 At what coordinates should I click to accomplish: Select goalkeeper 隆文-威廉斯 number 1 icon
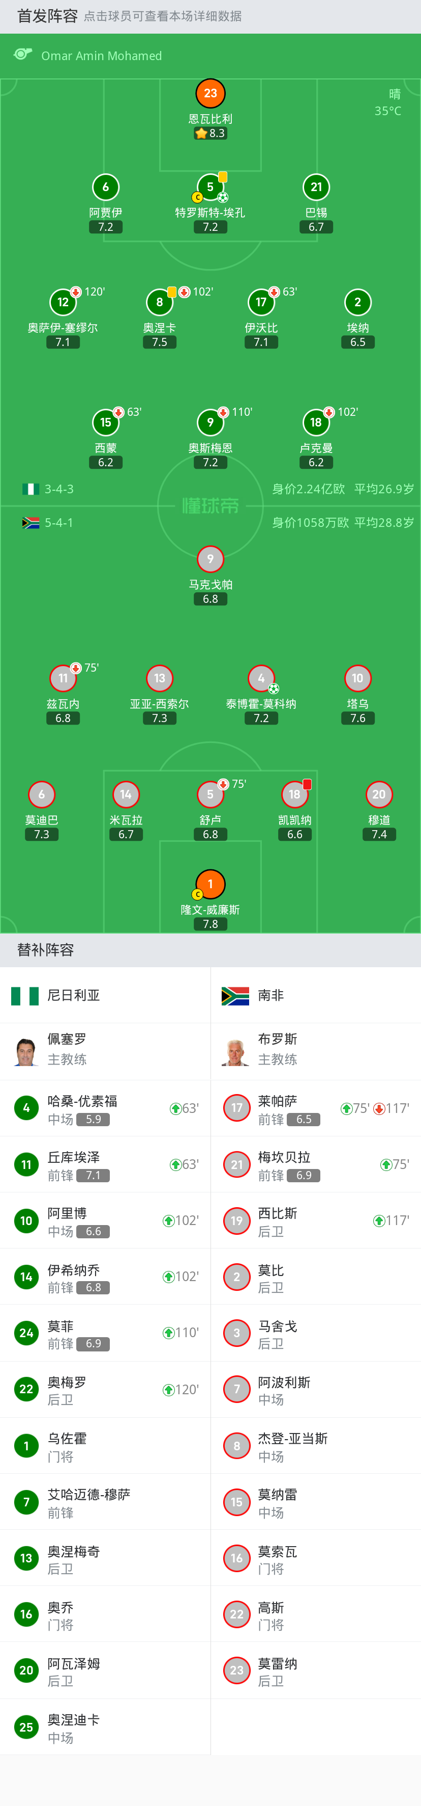[x=210, y=884]
